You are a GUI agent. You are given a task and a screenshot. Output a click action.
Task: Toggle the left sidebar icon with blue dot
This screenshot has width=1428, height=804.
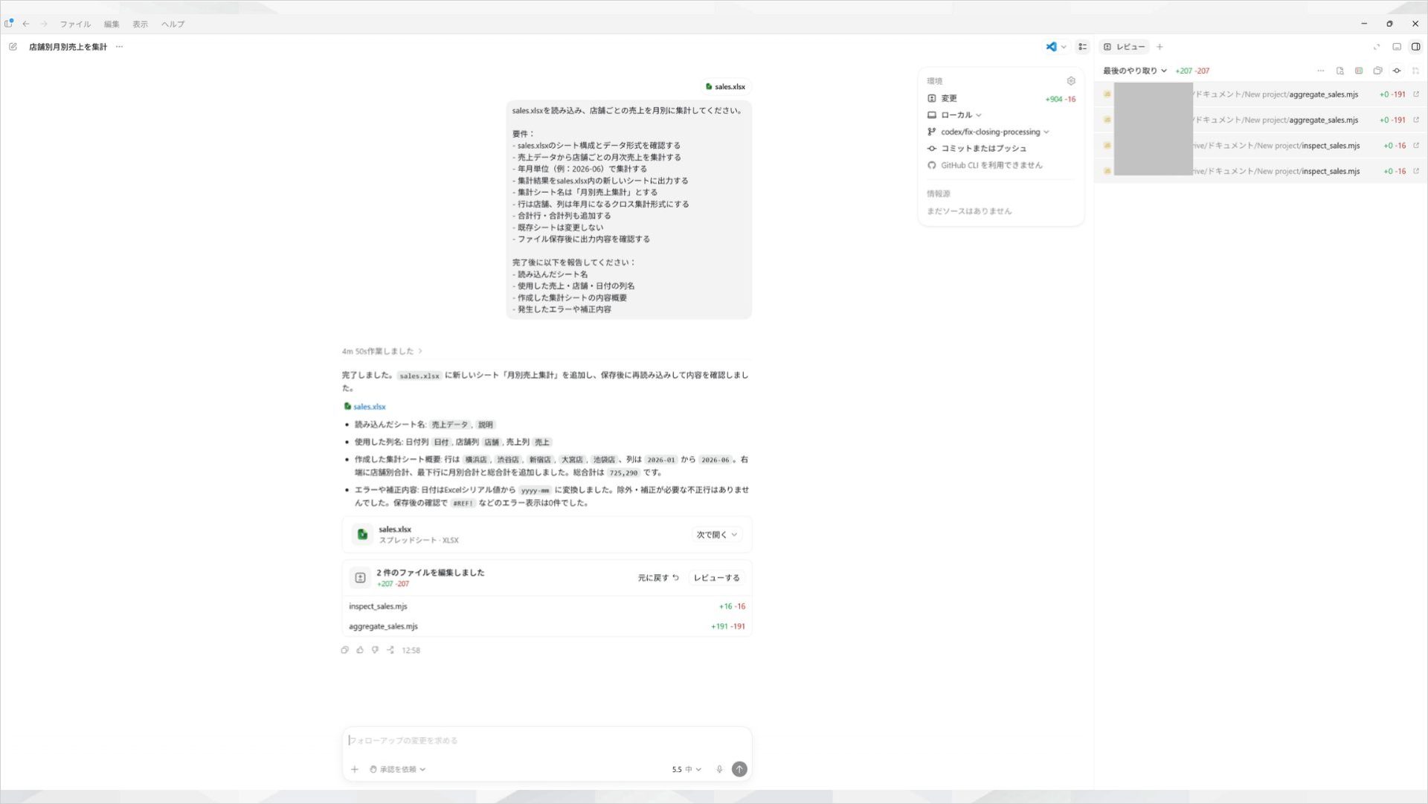tap(9, 24)
